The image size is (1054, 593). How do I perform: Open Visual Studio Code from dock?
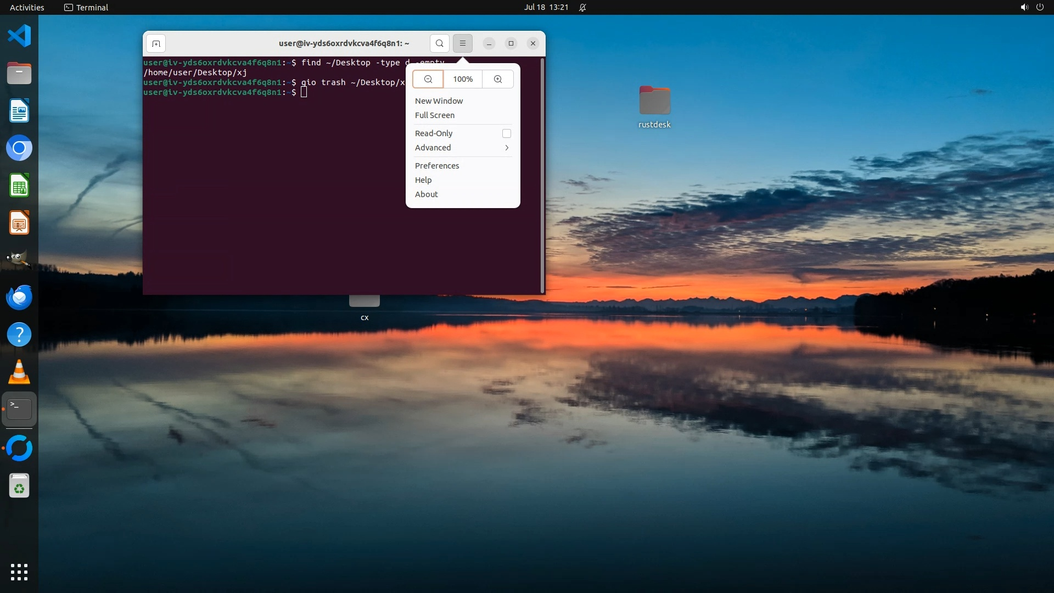coord(19,36)
